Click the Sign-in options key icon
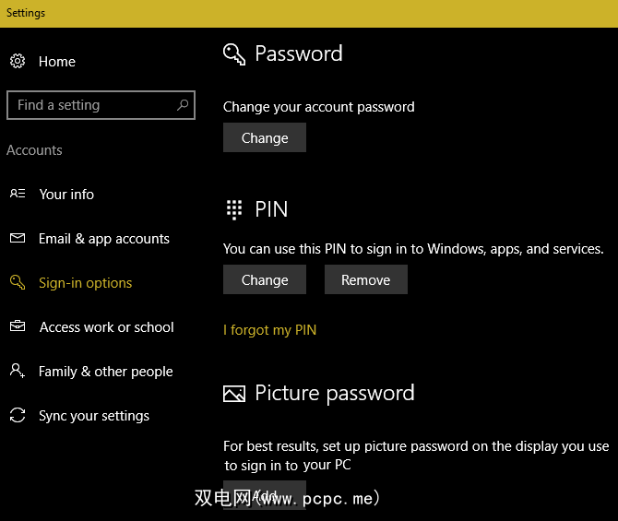This screenshot has height=521, width=618. (x=18, y=283)
